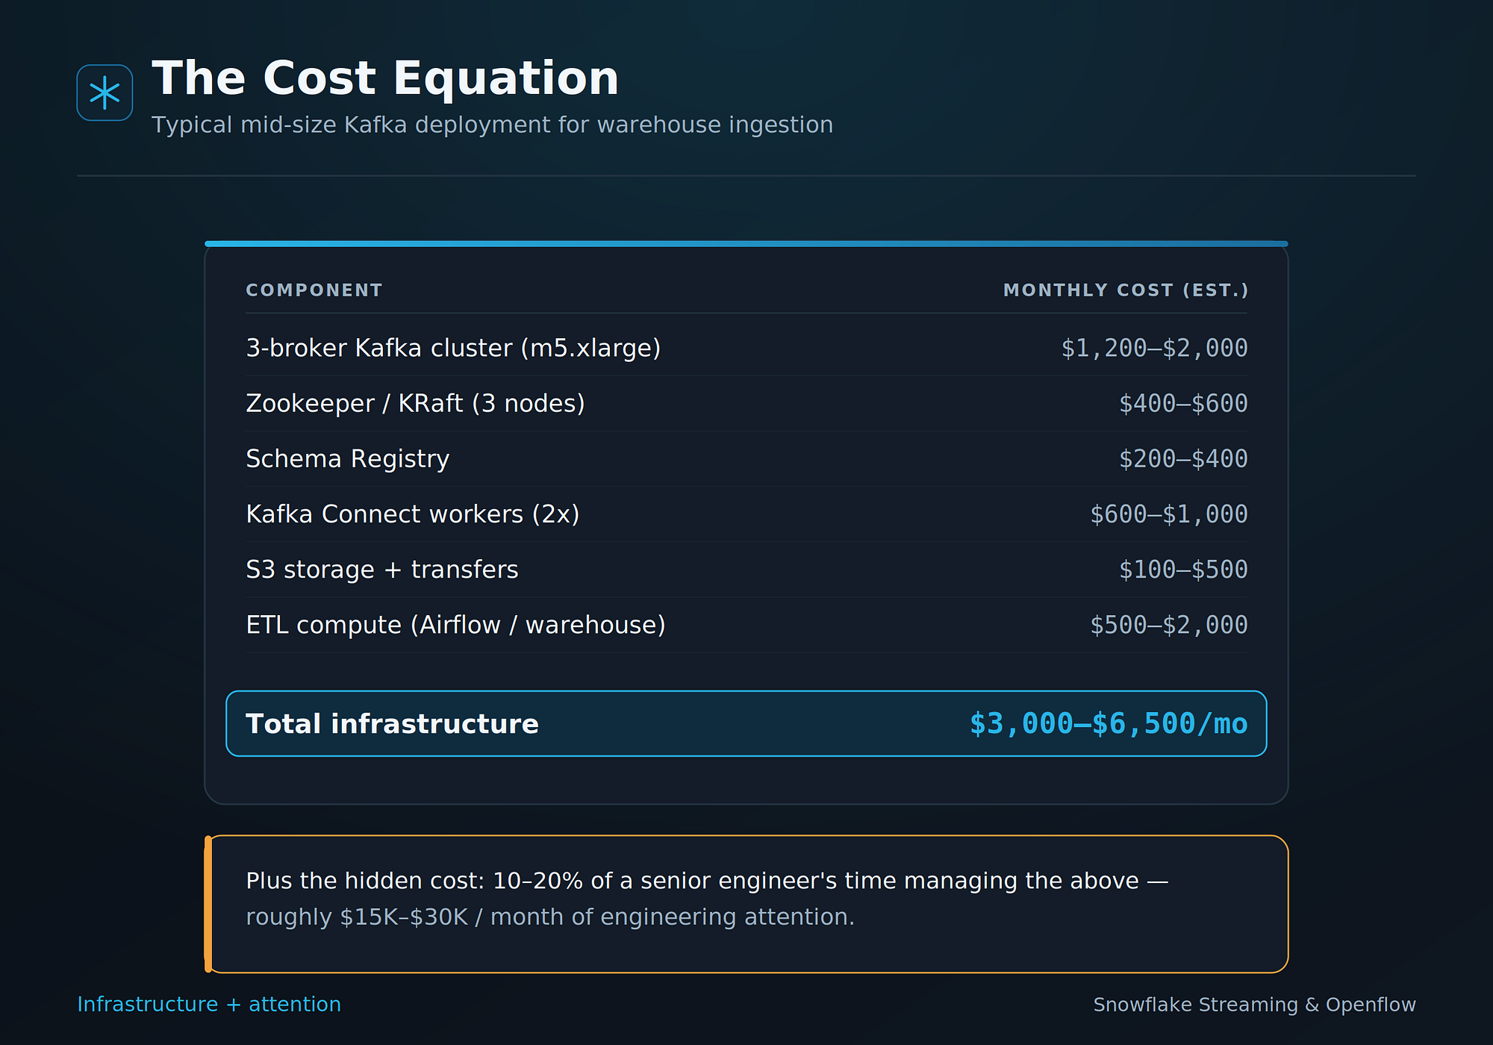
Task: Click the $200–$400 cost value
Action: [1183, 458]
